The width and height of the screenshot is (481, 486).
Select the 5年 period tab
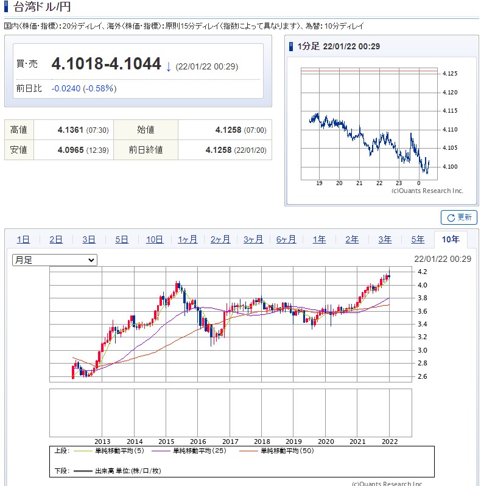[418, 239]
